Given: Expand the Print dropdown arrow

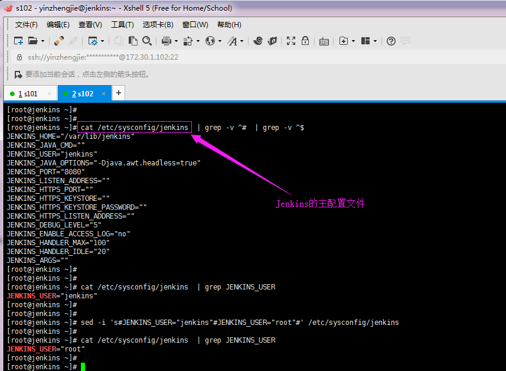Looking at the screenshot, I should (176, 41).
